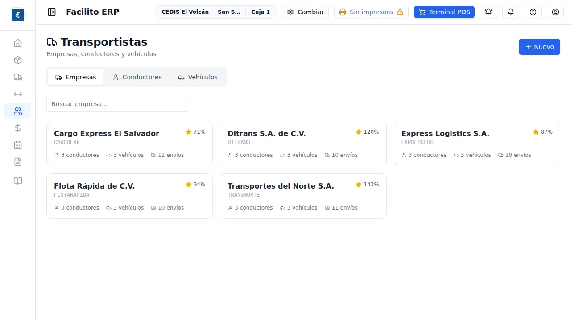Image resolution: width=571 pixels, height=321 pixels.
Task: Switch to the Empresas tab
Action: [x=76, y=77]
